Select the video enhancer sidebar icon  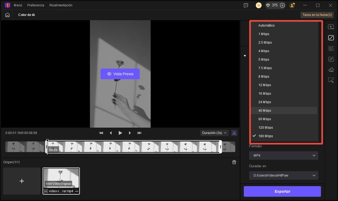pos(331,27)
